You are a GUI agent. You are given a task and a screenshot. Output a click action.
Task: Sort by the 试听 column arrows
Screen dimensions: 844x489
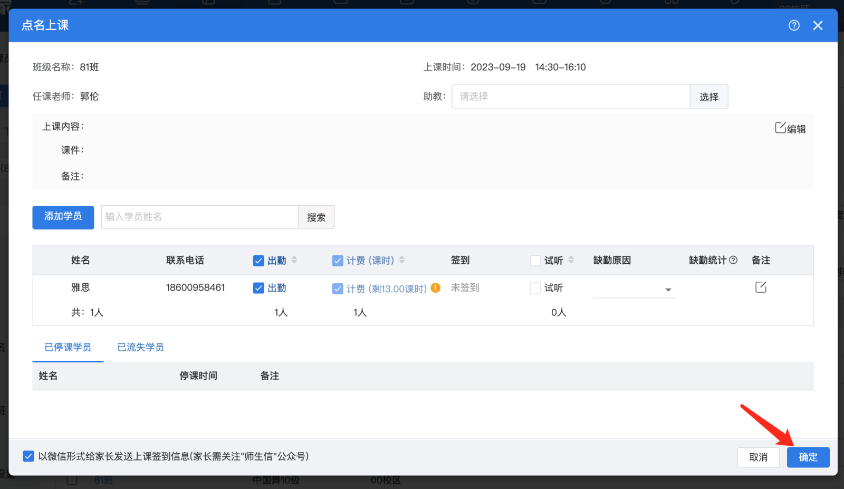pos(571,260)
